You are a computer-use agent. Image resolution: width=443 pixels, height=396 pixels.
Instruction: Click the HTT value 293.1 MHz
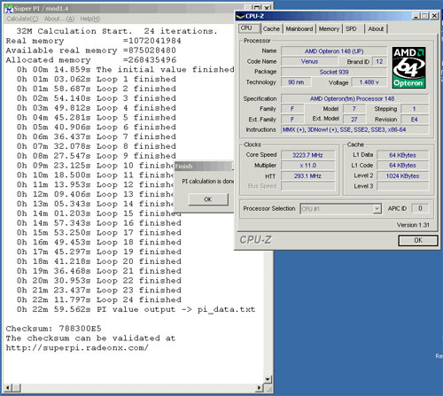point(307,176)
